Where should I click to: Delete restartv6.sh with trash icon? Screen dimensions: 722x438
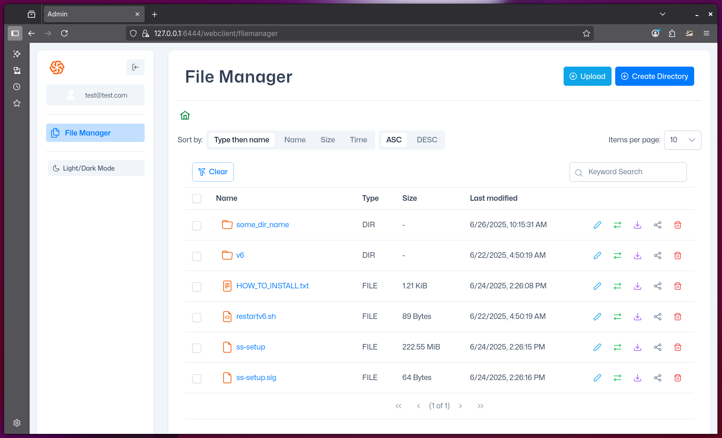678,317
